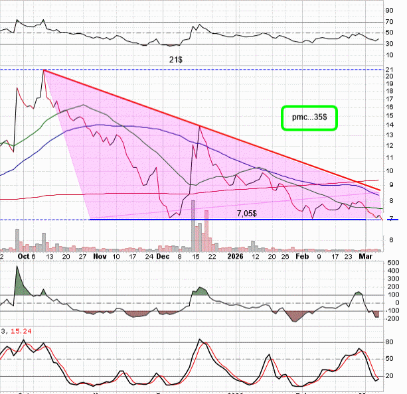Viewport: 407px width, 394px height.
Task: Click the 7,05$ support level label
Action: pos(250,214)
